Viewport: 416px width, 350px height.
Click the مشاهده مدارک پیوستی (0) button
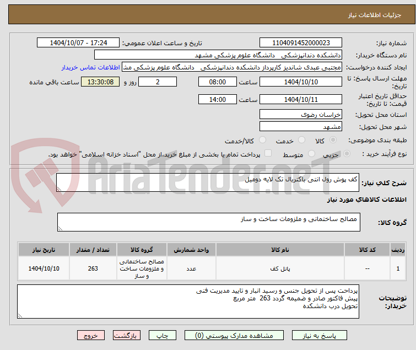234,336
